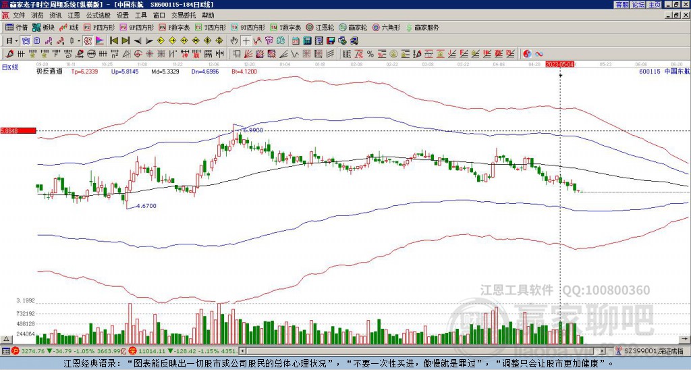Open 赢家服务 with dollar icon
Image resolution: width=691 pixels, height=370 pixels.
[422, 27]
